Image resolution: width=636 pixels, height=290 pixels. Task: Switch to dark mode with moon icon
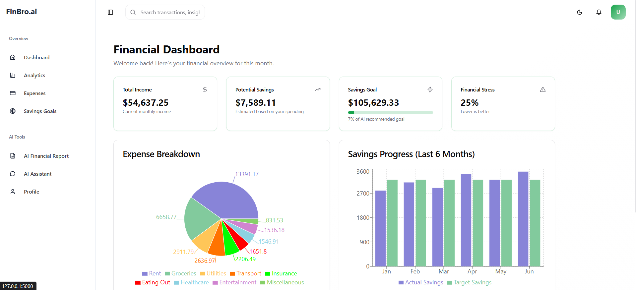tap(580, 12)
